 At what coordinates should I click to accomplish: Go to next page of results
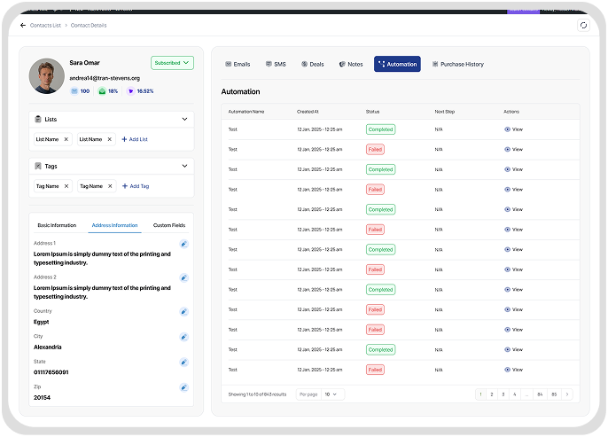click(x=567, y=394)
